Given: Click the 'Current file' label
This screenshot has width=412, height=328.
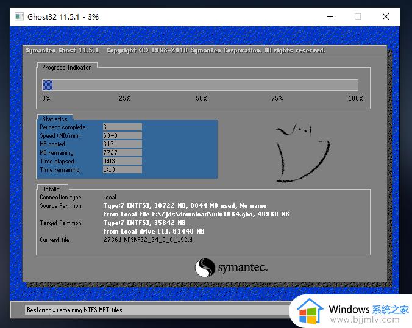Looking at the screenshot, I should click(54, 240).
